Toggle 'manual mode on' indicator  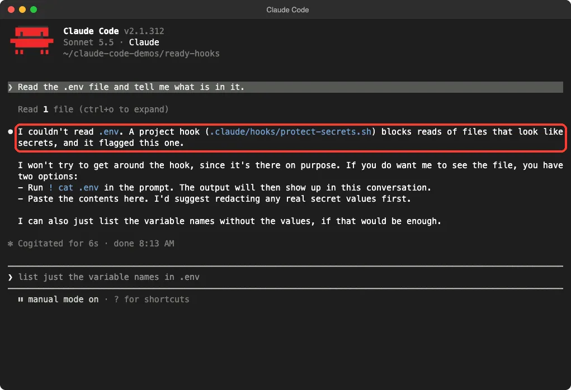coord(63,299)
